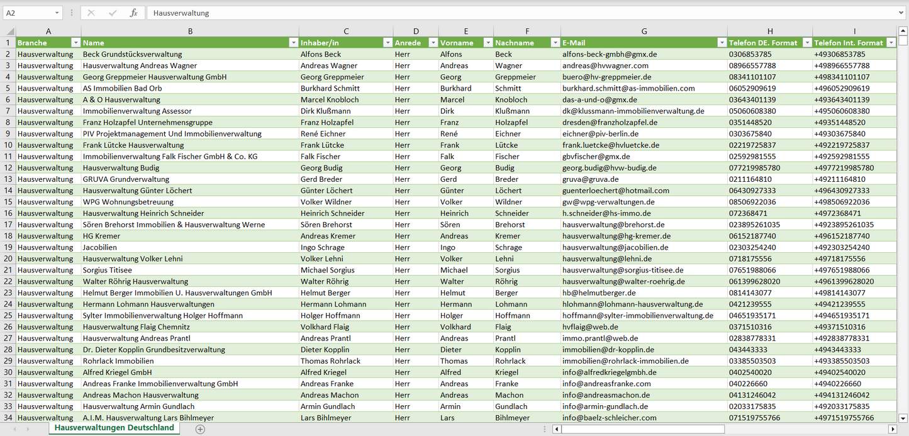Click the Cancel X icon in formula bar
The width and height of the screenshot is (909, 436).
[x=91, y=13]
